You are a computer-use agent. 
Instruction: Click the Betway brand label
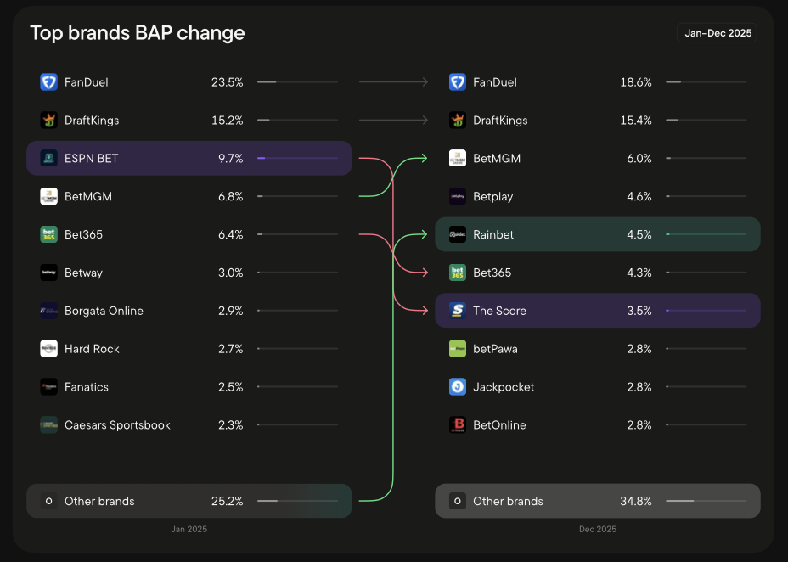[83, 273]
